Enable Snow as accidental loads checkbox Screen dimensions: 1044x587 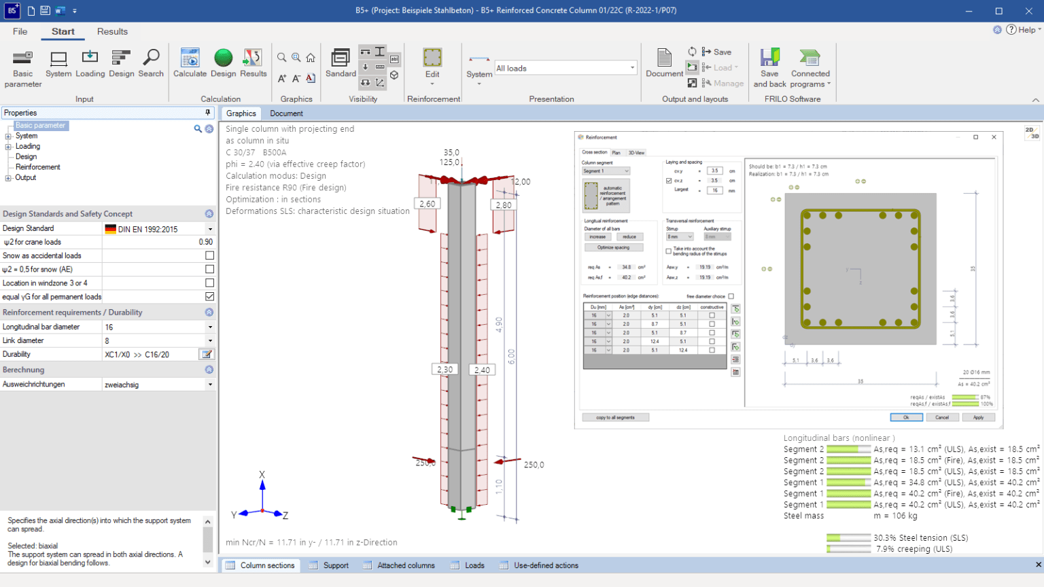coord(209,255)
